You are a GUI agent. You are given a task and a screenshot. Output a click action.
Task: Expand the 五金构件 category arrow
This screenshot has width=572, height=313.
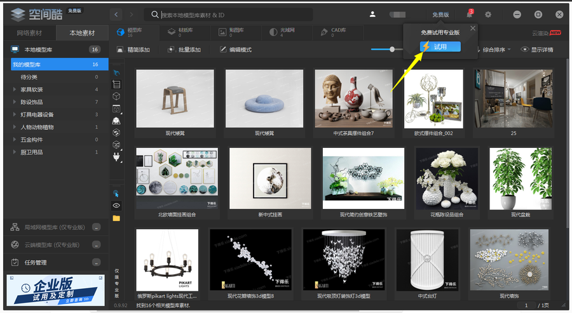14,140
